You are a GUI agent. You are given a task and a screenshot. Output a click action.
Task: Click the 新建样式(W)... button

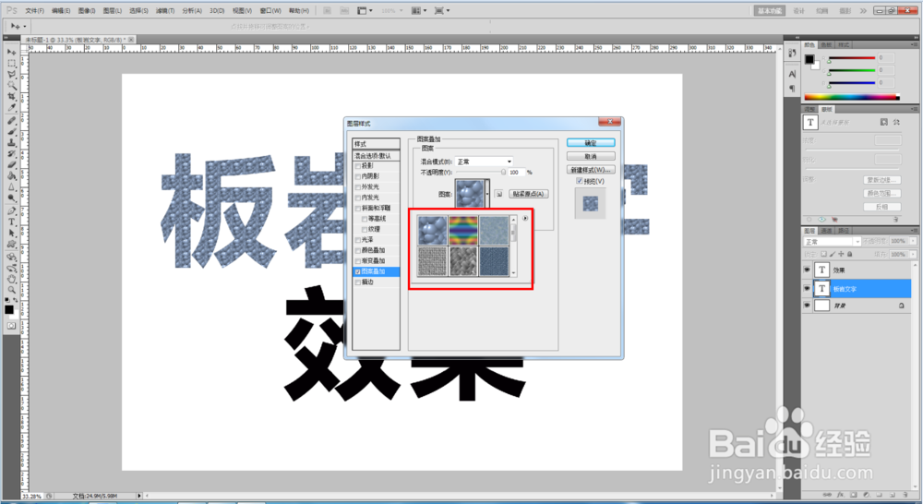[591, 170]
